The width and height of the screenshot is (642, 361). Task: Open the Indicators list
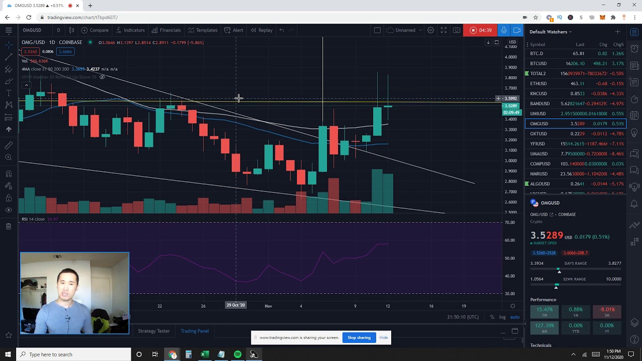tap(130, 30)
